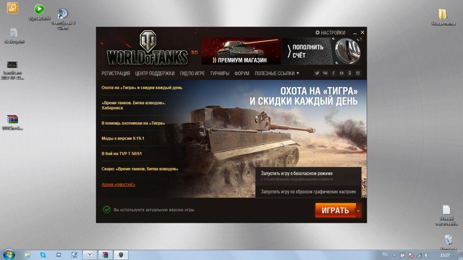Open НАСТРОЙКИ launcher settings
Image resolution: width=463 pixels, height=260 pixels.
(330, 33)
